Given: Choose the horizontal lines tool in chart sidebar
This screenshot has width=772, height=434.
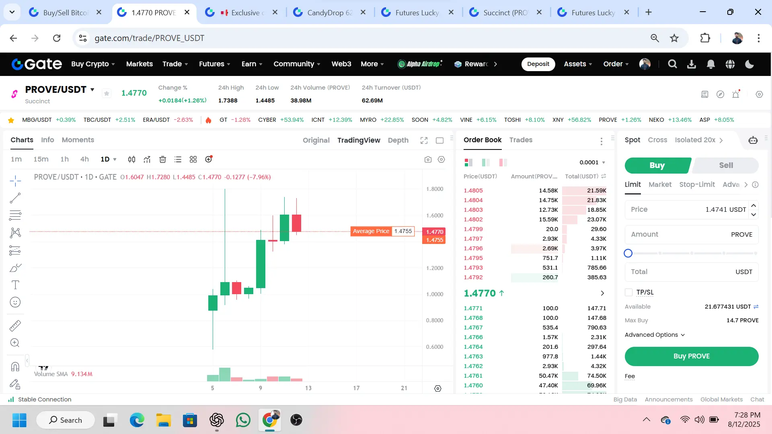Looking at the screenshot, I should pyautogui.click(x=15, y=215).
